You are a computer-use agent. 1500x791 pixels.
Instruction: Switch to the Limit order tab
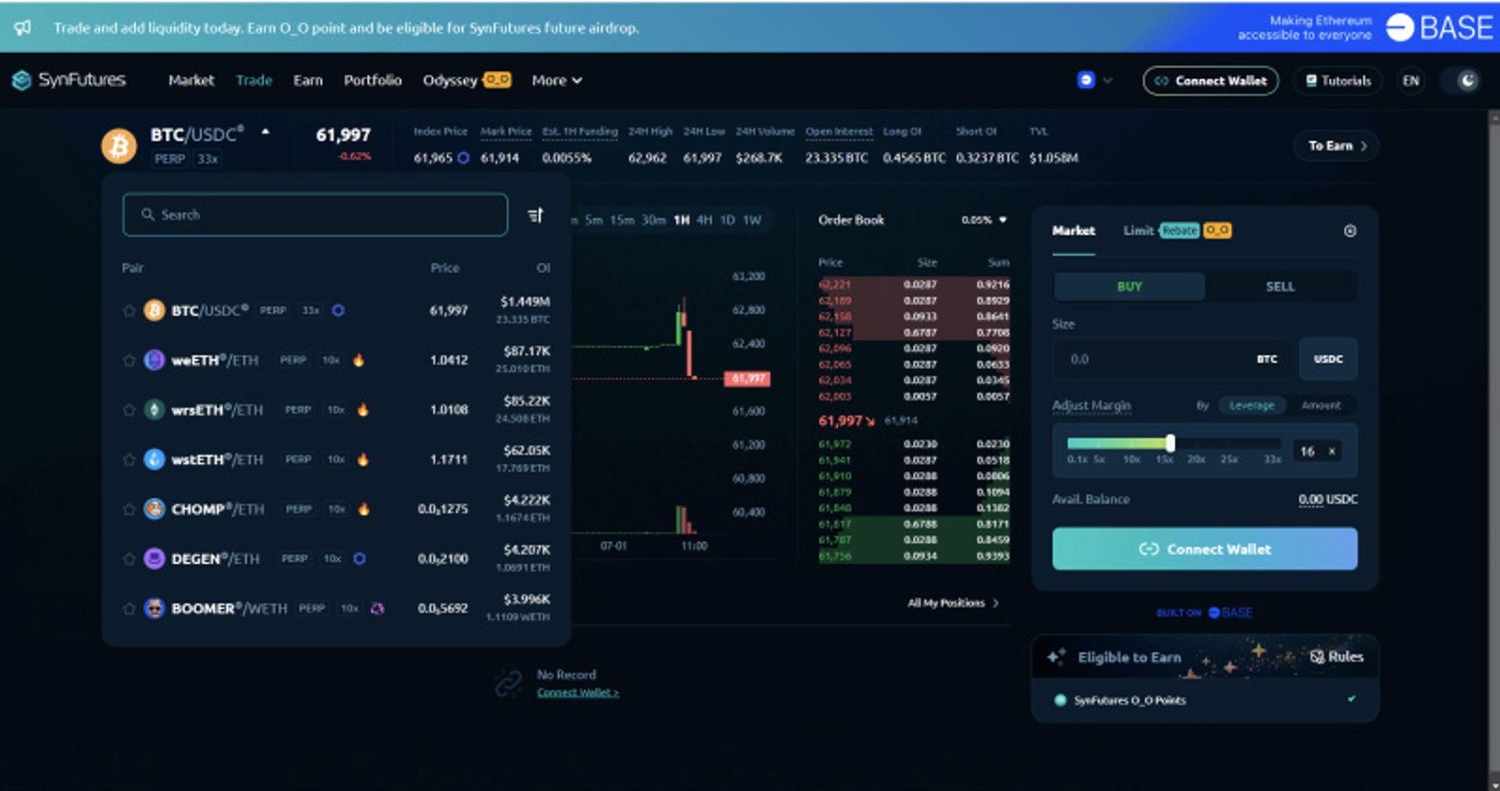coord(1138,231)
